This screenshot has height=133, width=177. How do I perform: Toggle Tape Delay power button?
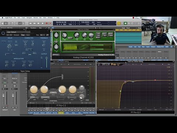(x=3, y=33)
